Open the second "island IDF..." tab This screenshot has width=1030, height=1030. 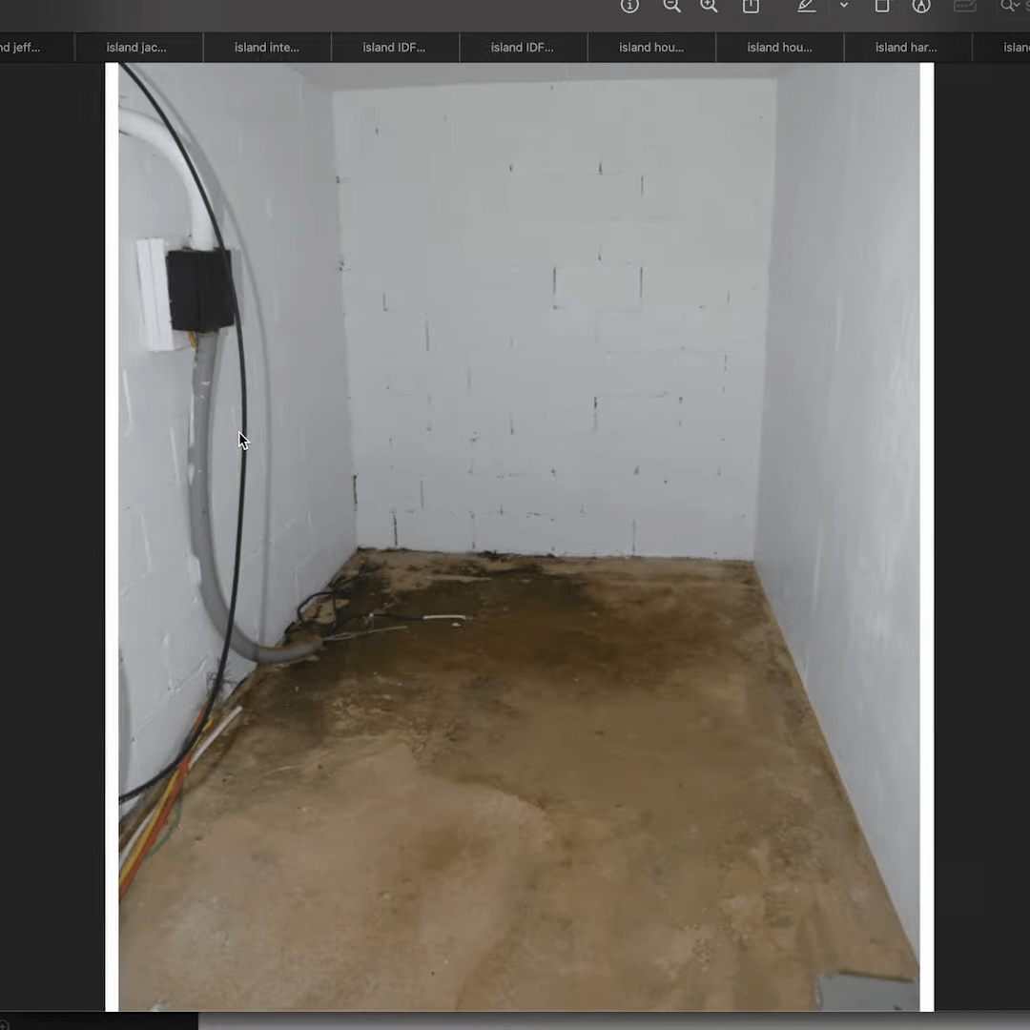pyautogui.click(x=523, y=48)
